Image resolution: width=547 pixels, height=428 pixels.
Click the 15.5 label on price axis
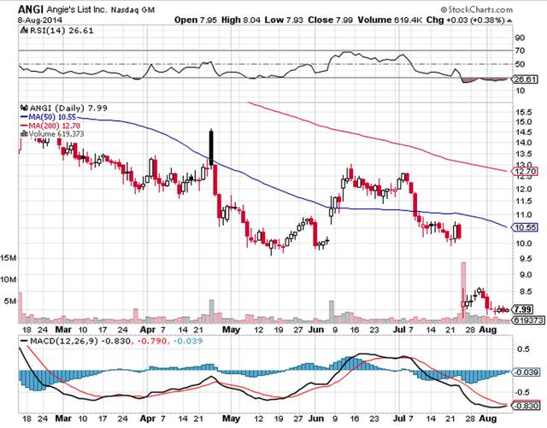coord(523,112)
